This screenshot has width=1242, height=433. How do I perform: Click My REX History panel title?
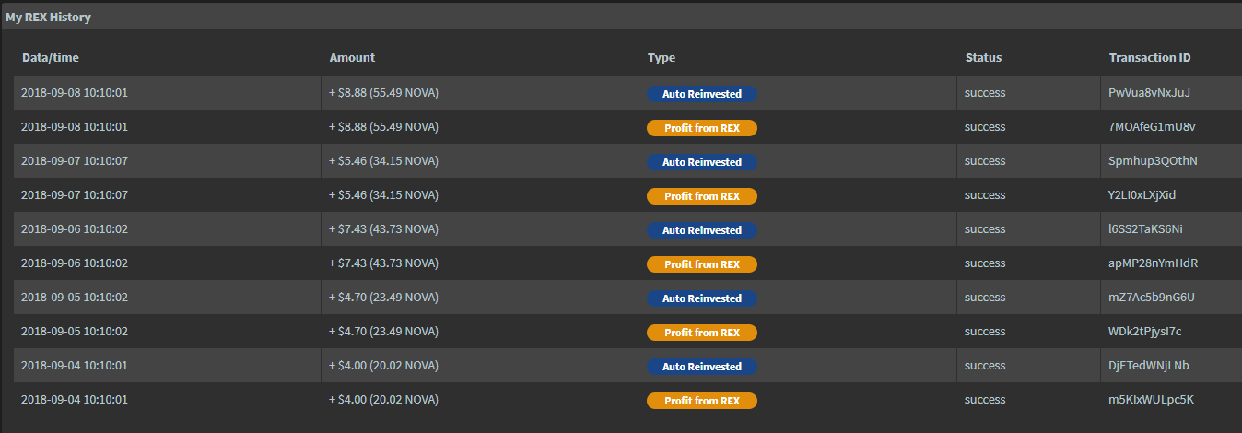pyautogui.click(x=48, y=17)
